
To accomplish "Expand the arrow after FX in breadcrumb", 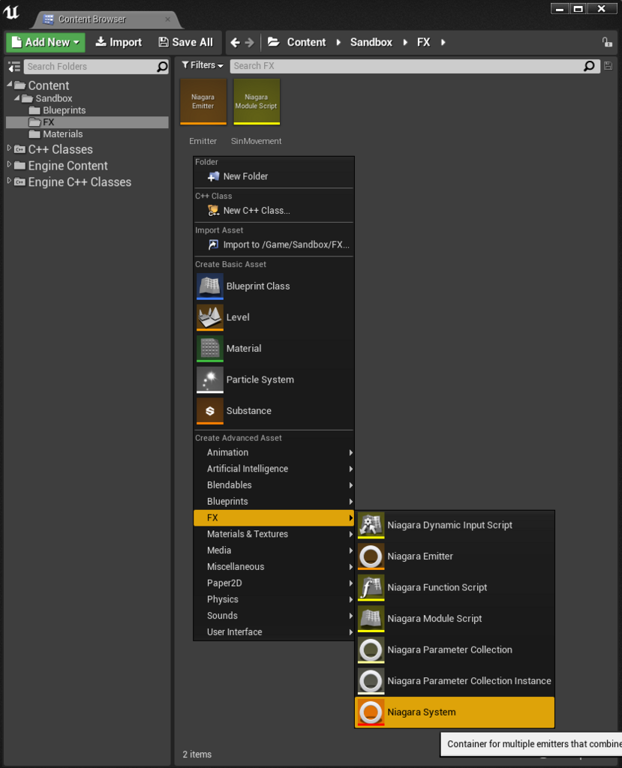I will 443,43.
